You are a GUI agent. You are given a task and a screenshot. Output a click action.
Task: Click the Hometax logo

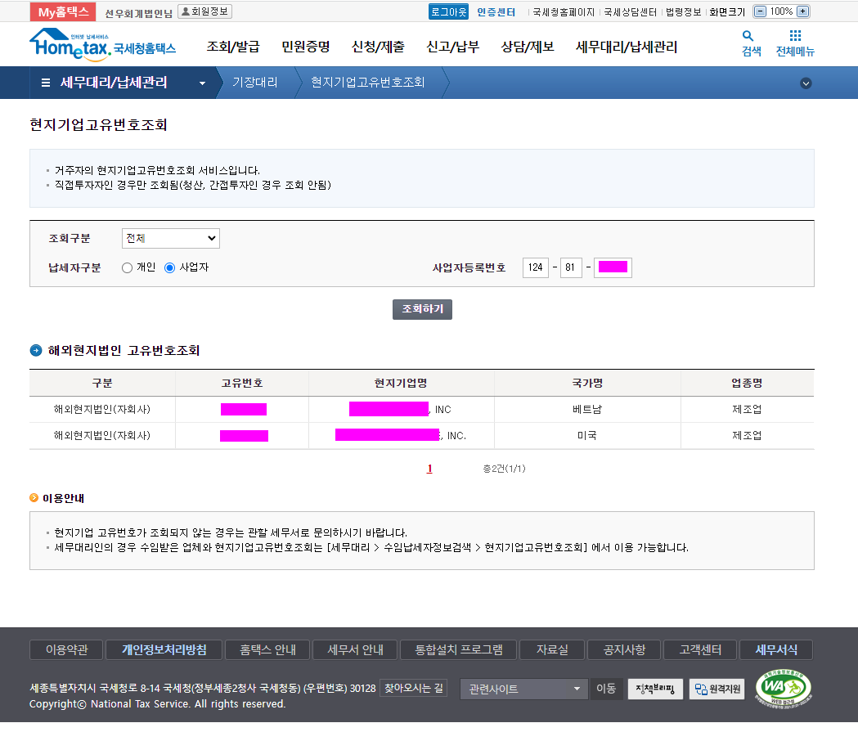pyautogui.click(x=102, y=43)
